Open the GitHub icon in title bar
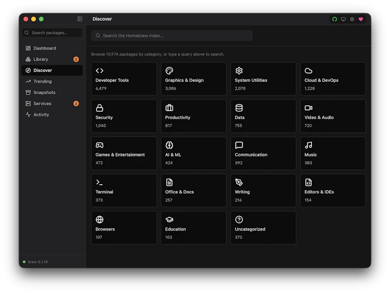 (334, 19)
